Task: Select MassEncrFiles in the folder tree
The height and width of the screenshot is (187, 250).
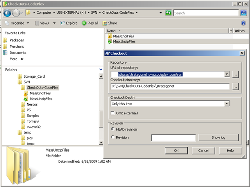Action: coord(40,93)
